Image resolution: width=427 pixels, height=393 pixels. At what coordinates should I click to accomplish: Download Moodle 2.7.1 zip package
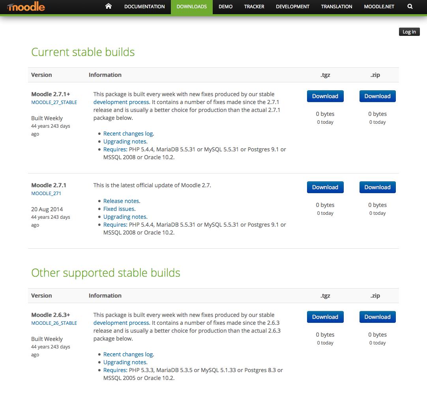click(x=377, y=187)
